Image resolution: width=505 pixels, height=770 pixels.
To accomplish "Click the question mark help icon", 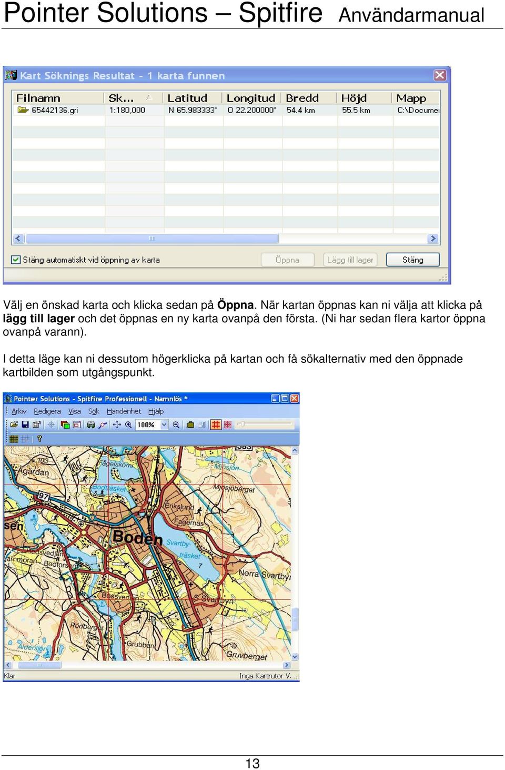I will pos(39,439).
